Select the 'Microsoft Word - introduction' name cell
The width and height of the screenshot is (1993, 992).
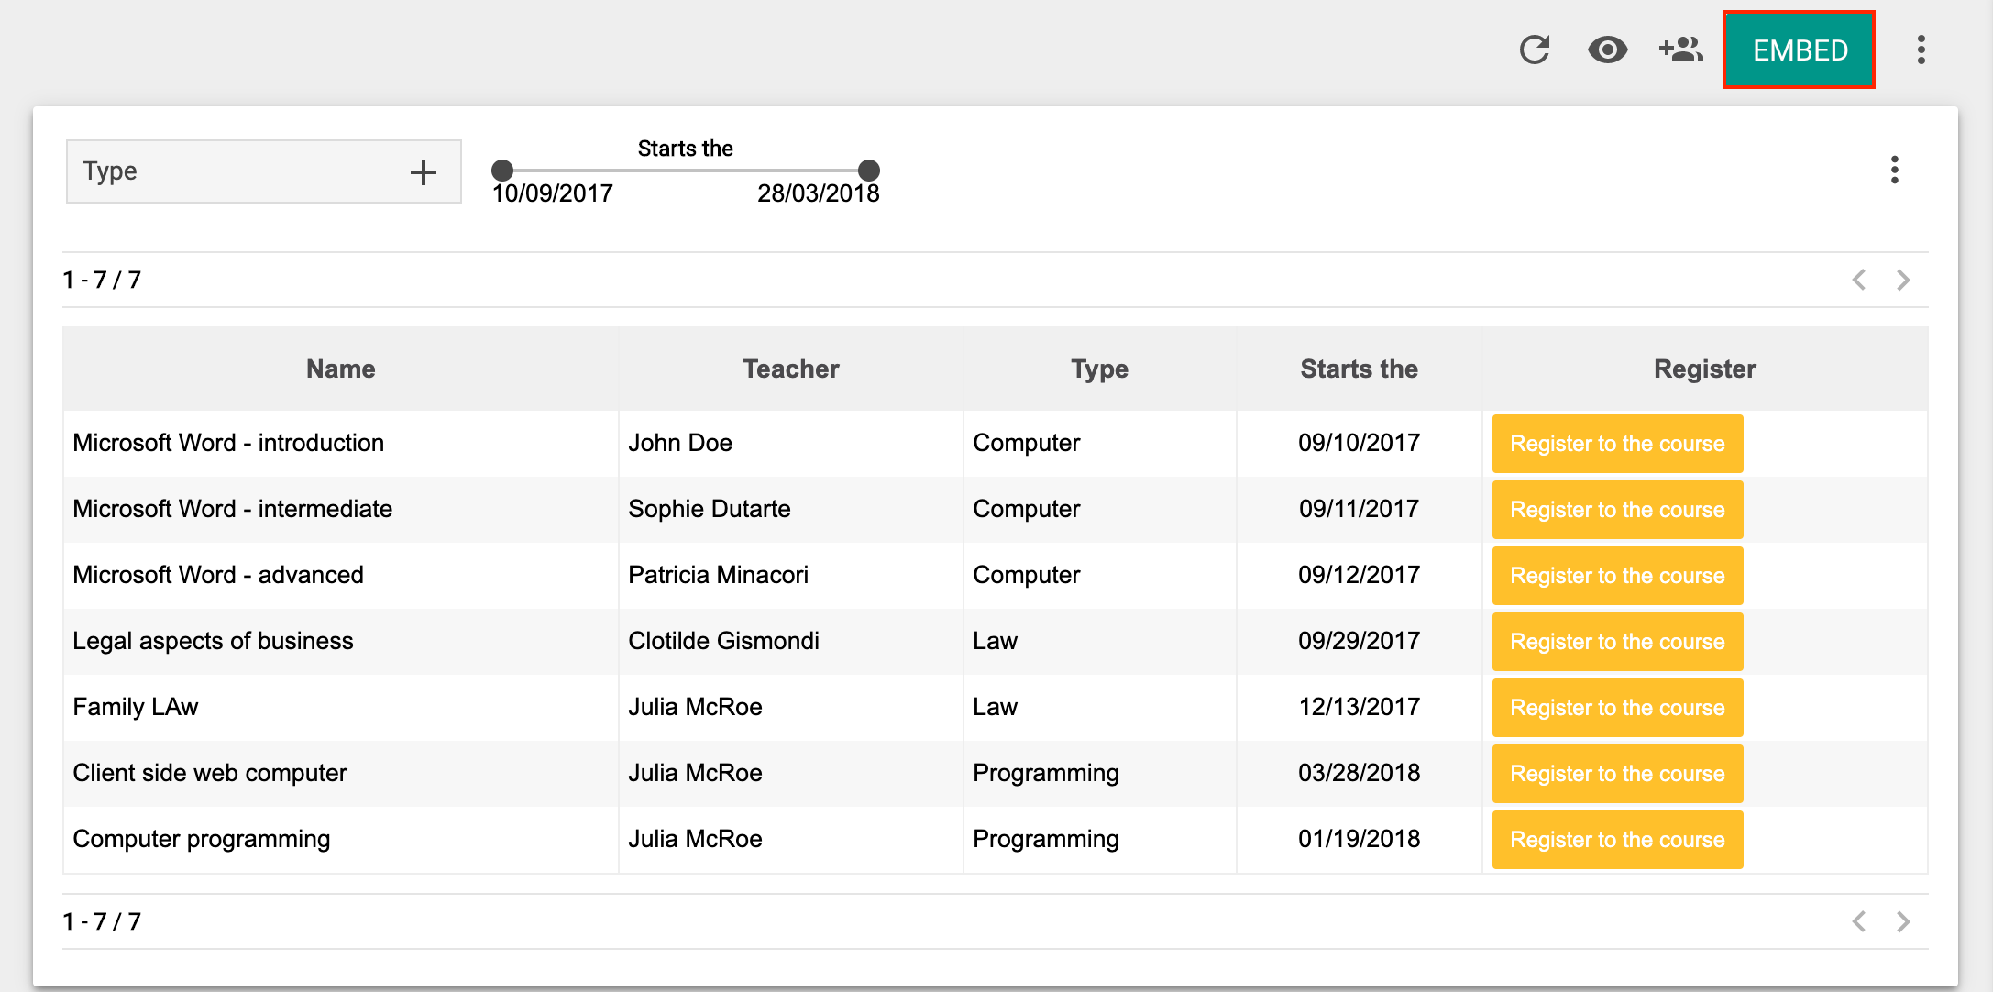[341, 443]
